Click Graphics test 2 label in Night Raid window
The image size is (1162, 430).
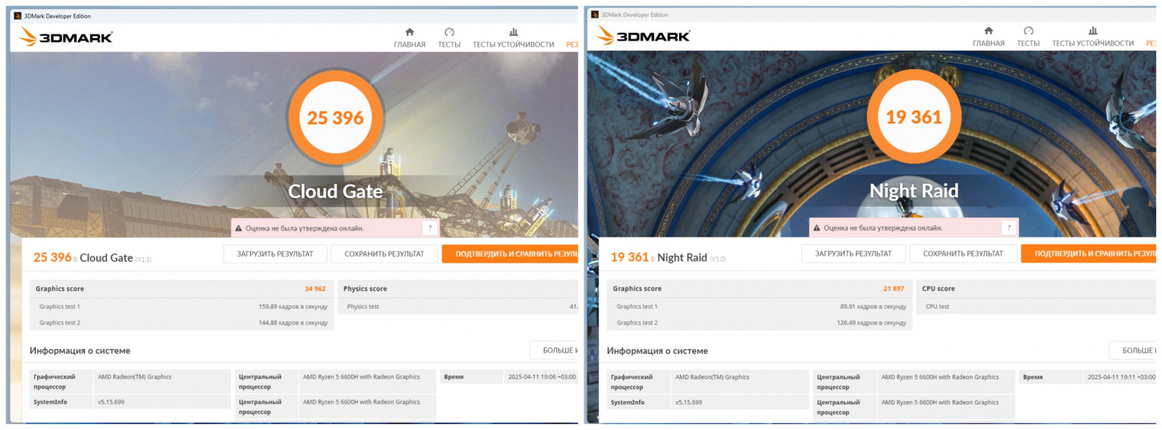click(x=637, y=323)
